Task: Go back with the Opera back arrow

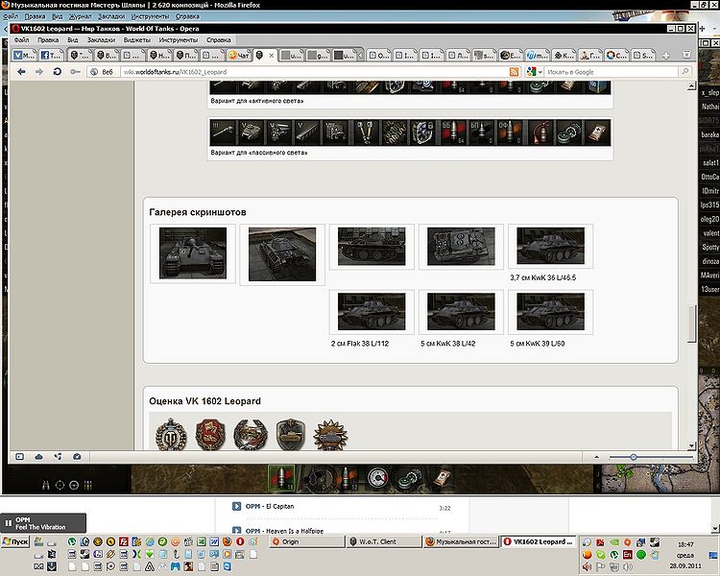Action: point(21,72)
